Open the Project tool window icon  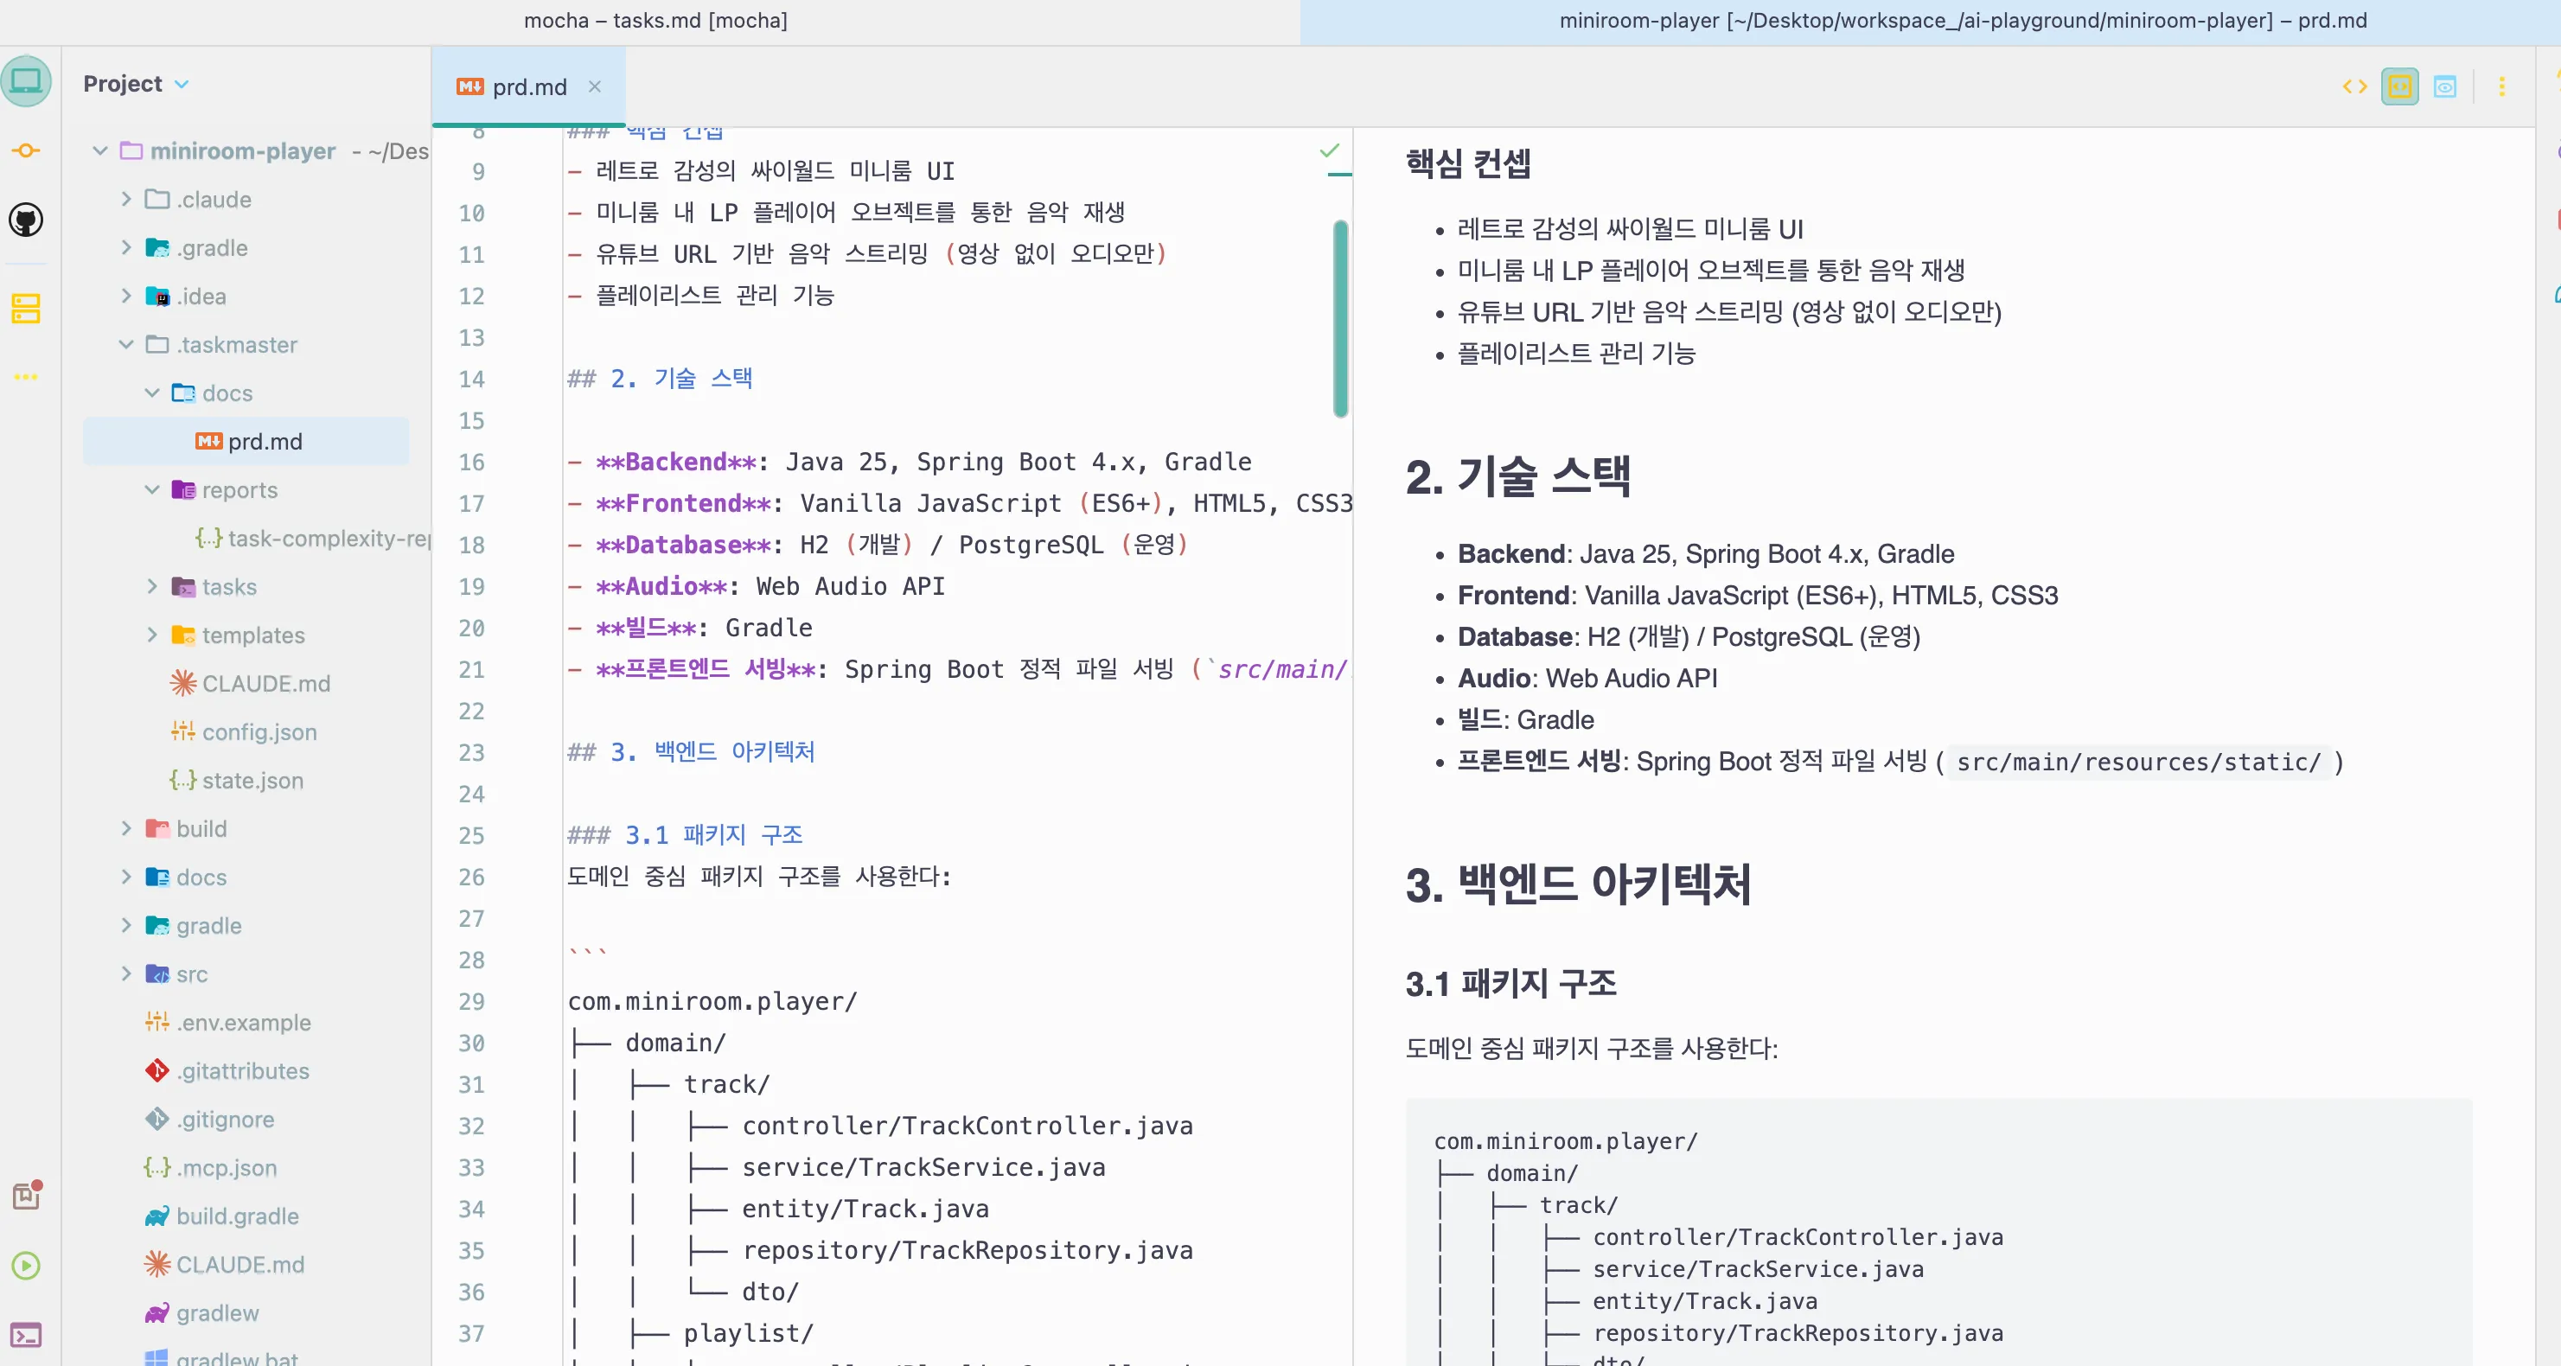click(26, 81)
